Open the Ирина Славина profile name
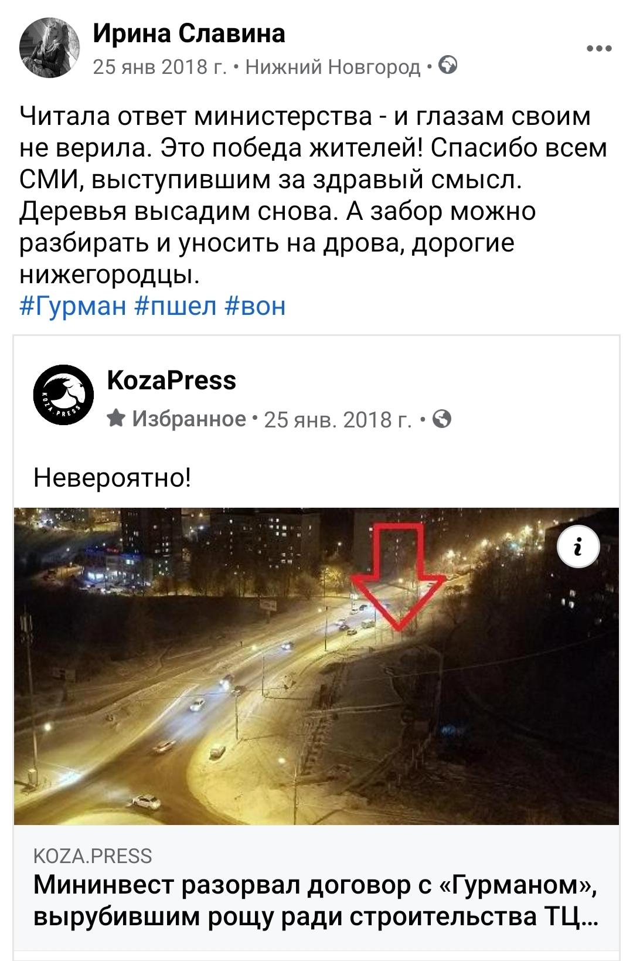 (189, 33)
